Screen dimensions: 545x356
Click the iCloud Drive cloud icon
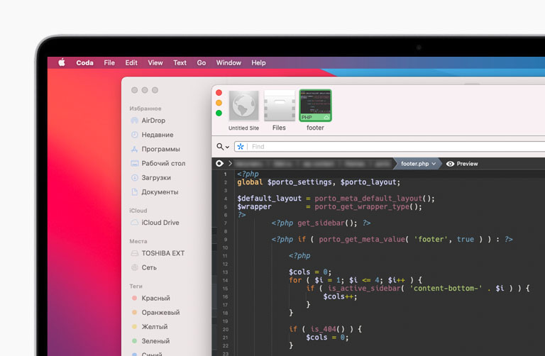click(x=134, y=222)
